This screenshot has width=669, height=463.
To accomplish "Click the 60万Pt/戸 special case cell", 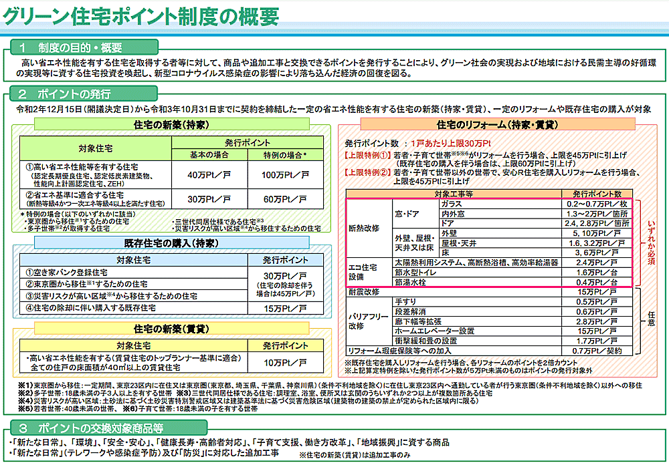I will (276, 200).
